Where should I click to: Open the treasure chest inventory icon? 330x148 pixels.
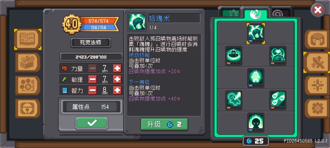[x=28, y=62]
